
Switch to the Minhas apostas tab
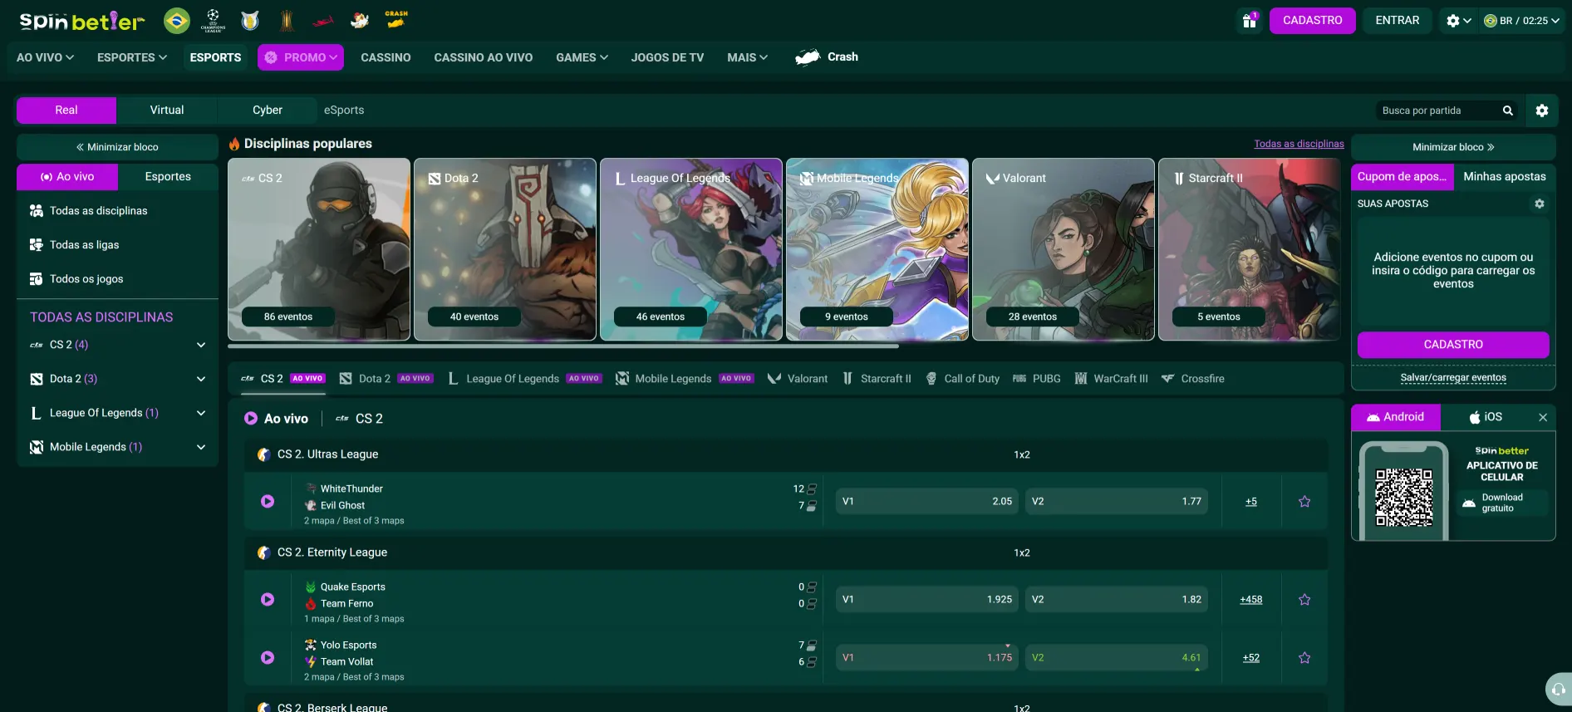1505,177
